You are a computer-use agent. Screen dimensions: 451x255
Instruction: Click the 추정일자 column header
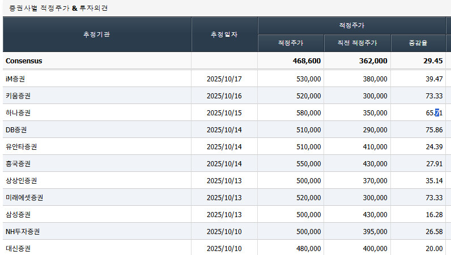224,34
